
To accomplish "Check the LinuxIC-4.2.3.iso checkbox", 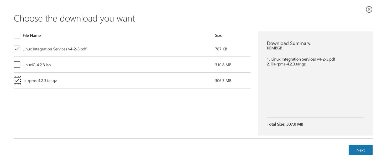I will pyautogui.click(x=17, y=65).
